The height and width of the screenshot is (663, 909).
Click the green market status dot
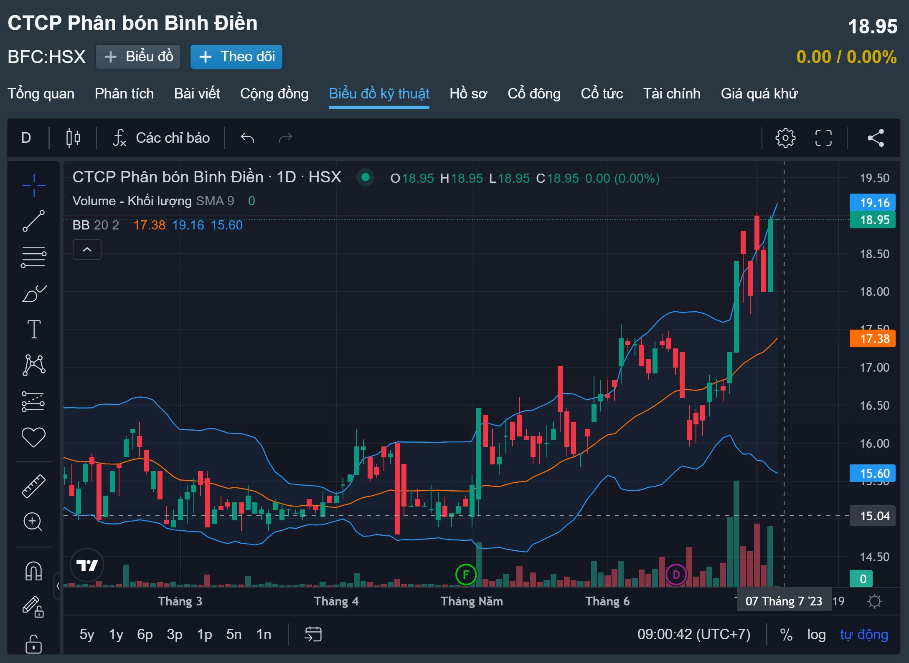point(365,177)
